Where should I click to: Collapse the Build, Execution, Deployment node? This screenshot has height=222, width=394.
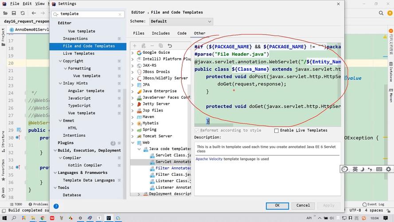[x=55, y=150]
